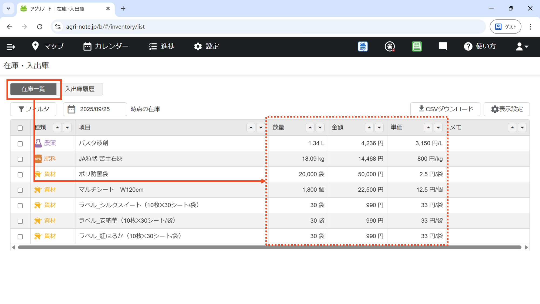Click wheelbarrow icon in ラベル_安納芋 row
Screen dimensions: 540x304
38,221
